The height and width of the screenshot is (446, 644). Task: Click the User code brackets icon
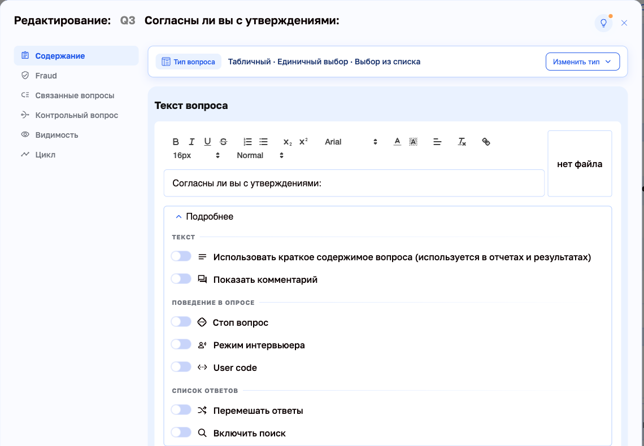pos(202,367)
